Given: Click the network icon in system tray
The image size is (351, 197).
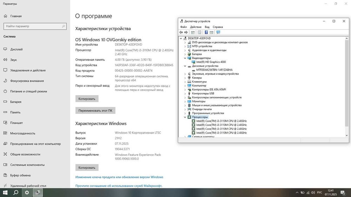Looking at the screenshot, I should tap(308, 192).
